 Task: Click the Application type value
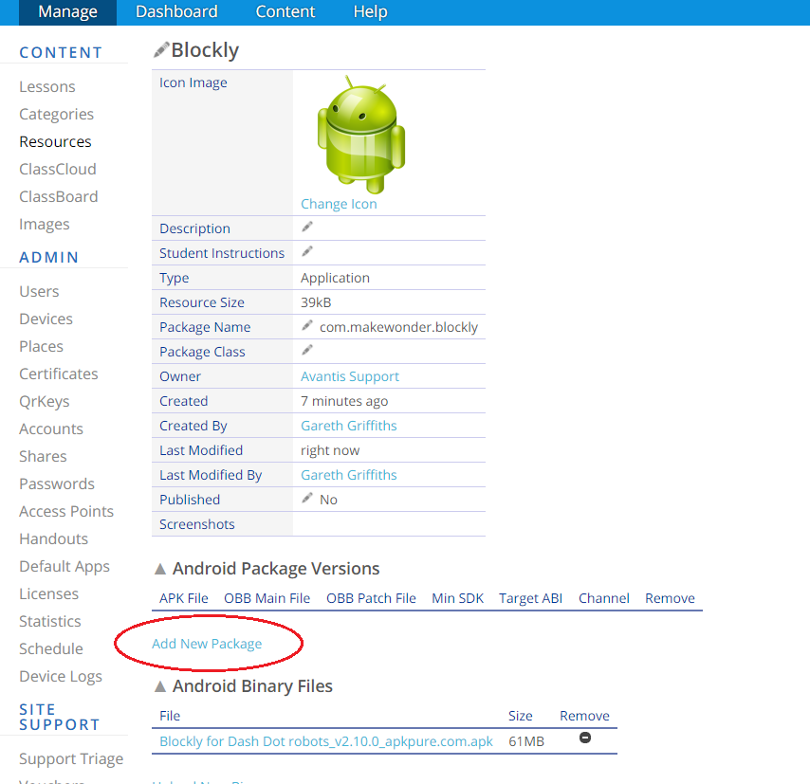[335, 278]
